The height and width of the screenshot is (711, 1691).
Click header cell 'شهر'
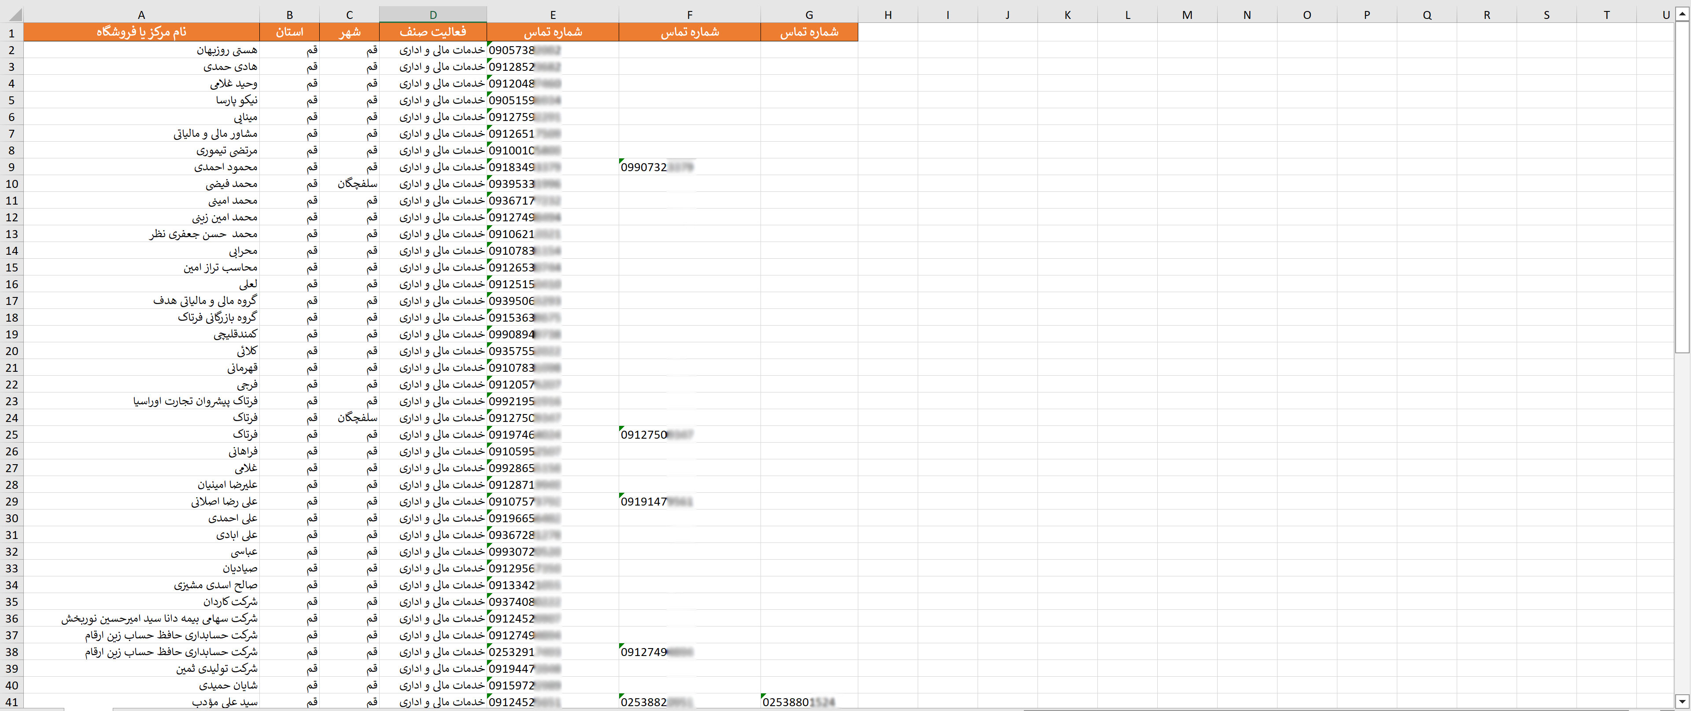(349, 32)
